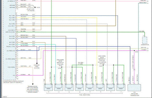Screen dimensions: 152x98
Task: Click the 'INJ 5 DRV' pin label
Action: click(12, 24)
